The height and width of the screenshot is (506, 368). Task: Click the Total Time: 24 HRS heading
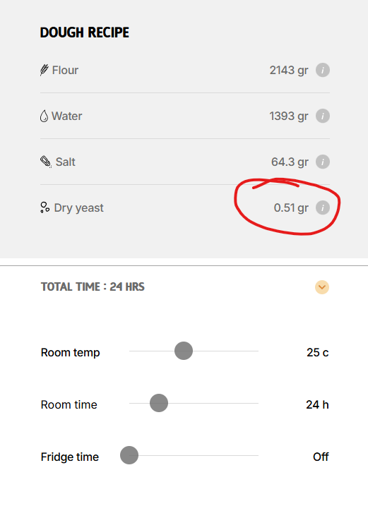click(x=93, y=287)
